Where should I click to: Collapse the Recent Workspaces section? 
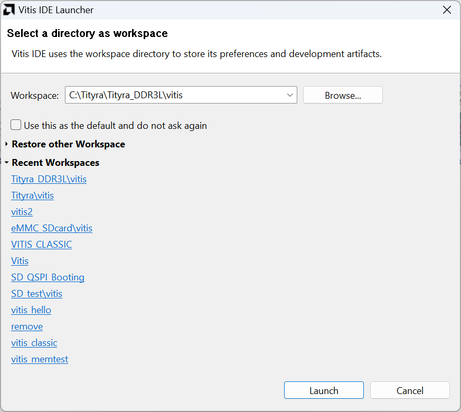coord(6,163)
